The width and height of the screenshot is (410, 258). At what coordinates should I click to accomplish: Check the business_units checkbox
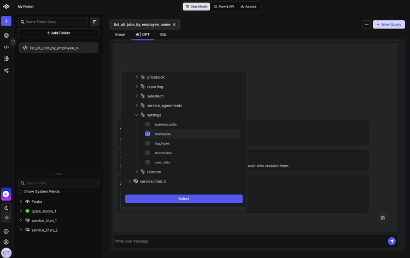[x=148, y=125]
